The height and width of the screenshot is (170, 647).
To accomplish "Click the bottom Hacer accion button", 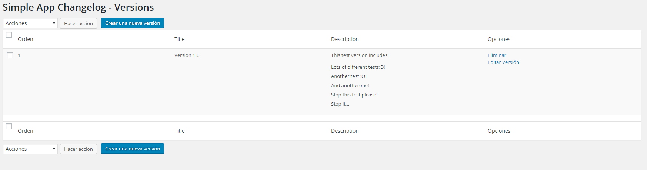I will 79,149.
